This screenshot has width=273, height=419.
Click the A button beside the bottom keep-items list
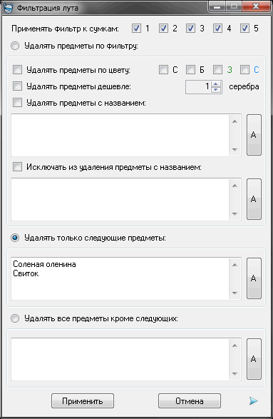coord(254,359)
